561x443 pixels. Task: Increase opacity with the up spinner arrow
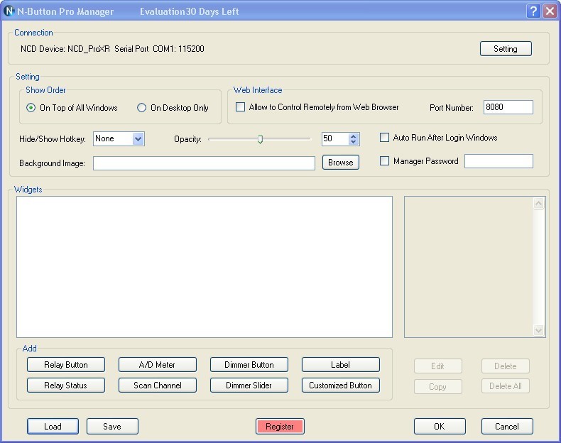354,136
